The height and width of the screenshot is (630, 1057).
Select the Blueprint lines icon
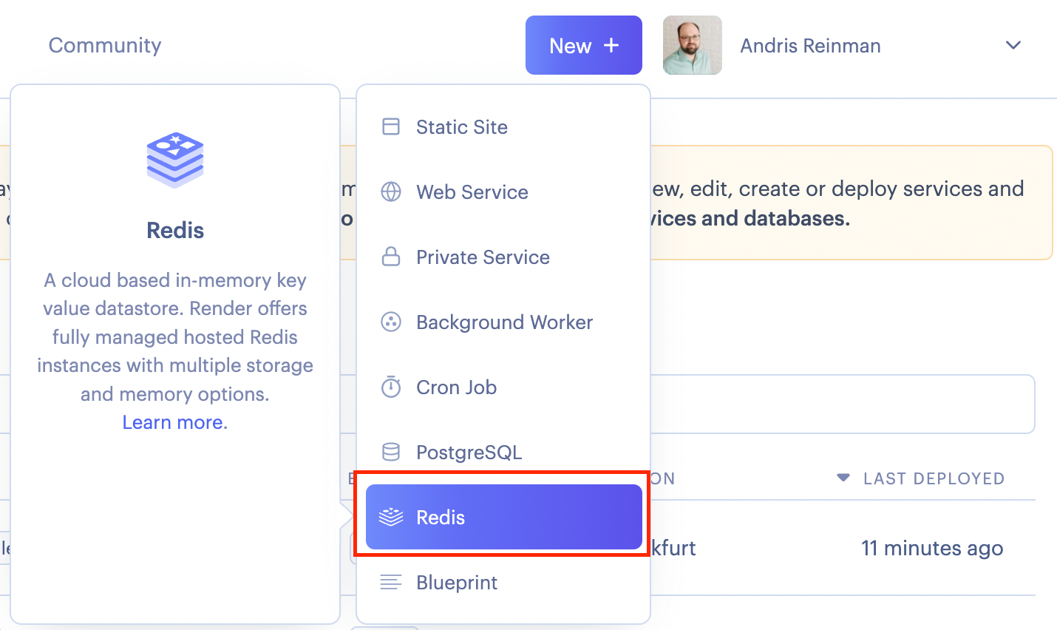click(x=390, y=582)
